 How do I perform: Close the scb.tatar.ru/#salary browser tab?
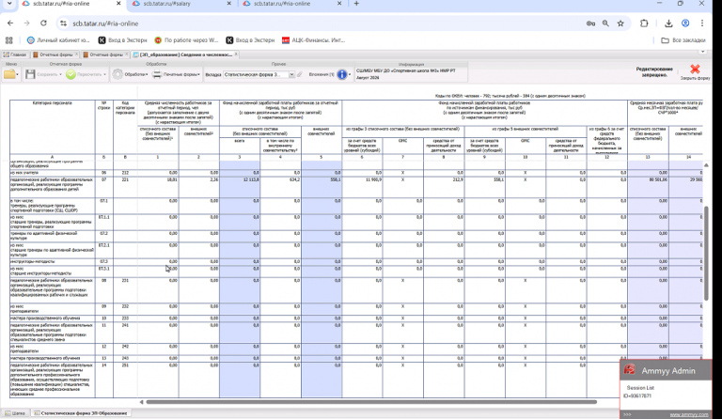[x=228, y=3]
